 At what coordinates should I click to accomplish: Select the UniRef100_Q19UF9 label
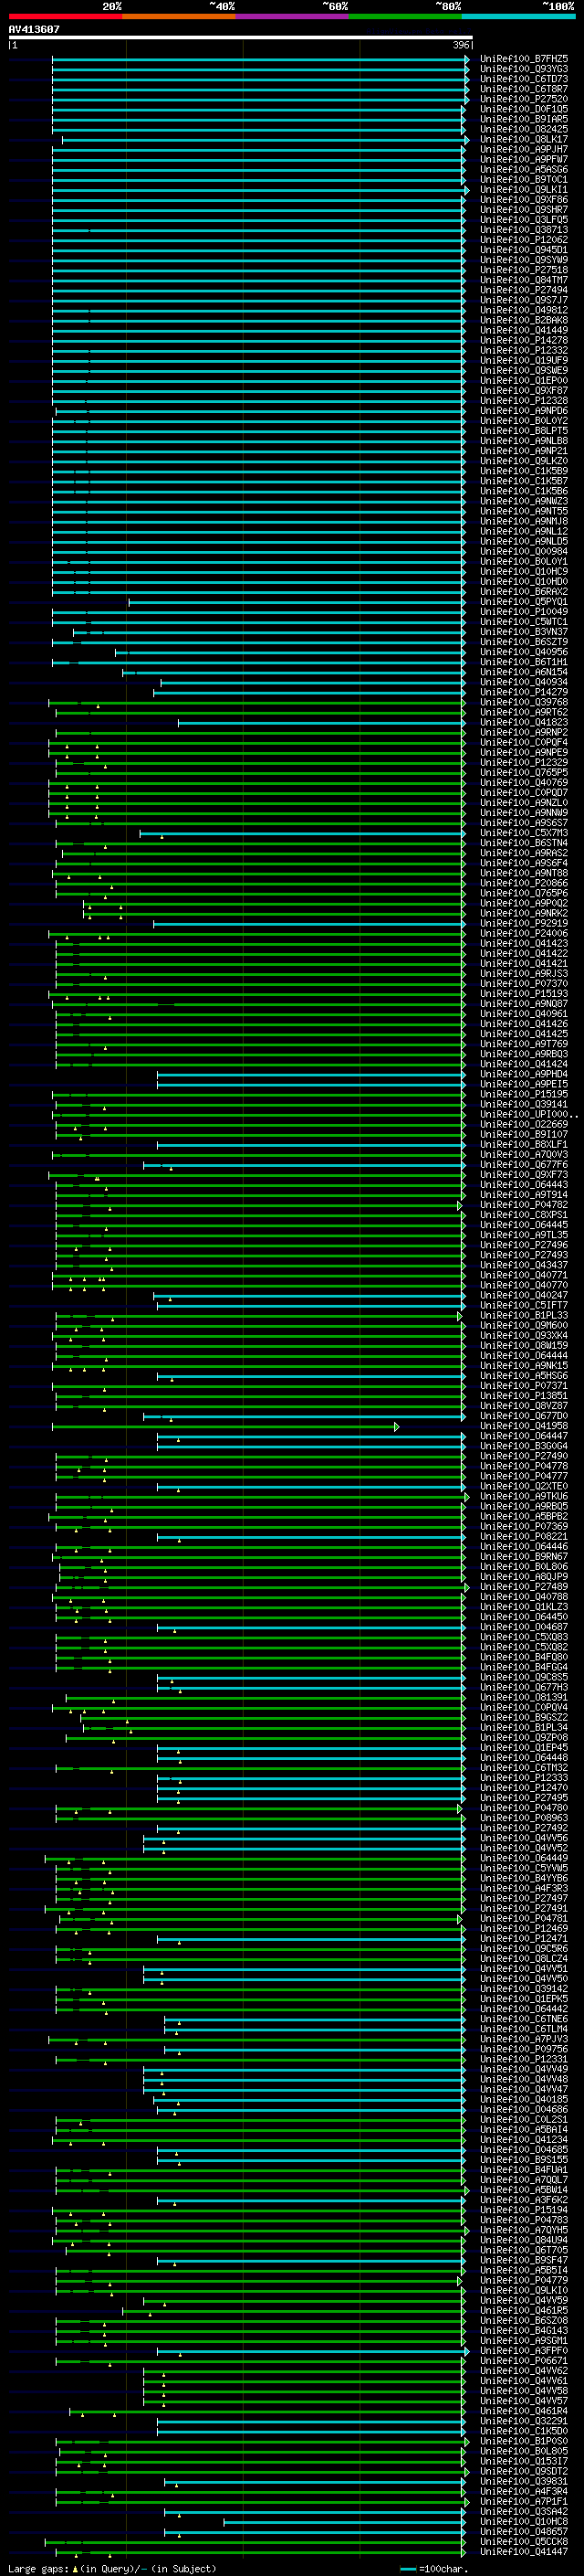[524, 360]
